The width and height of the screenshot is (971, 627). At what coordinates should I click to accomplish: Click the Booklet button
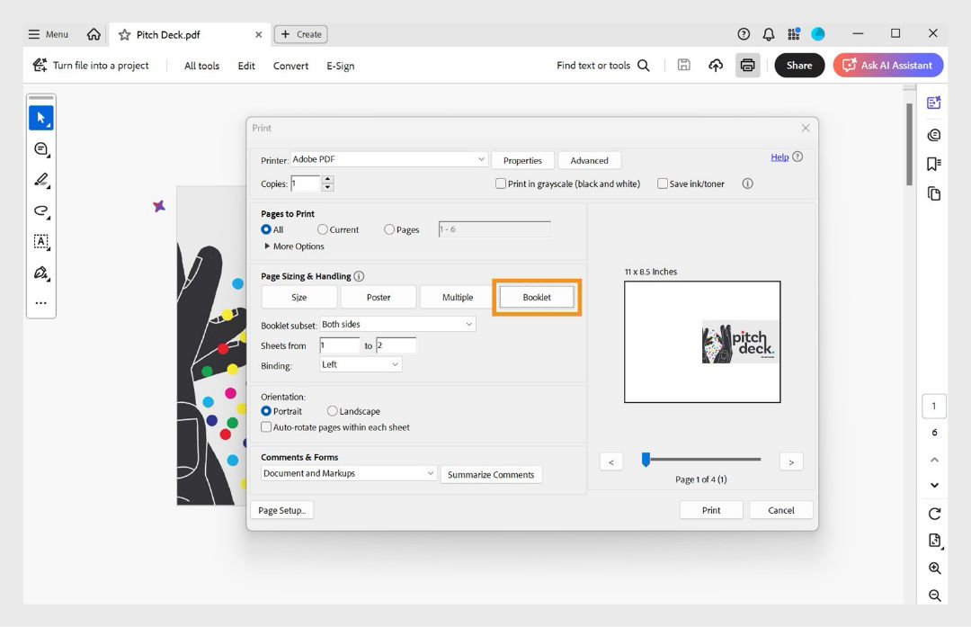click(x=536, y=297)
